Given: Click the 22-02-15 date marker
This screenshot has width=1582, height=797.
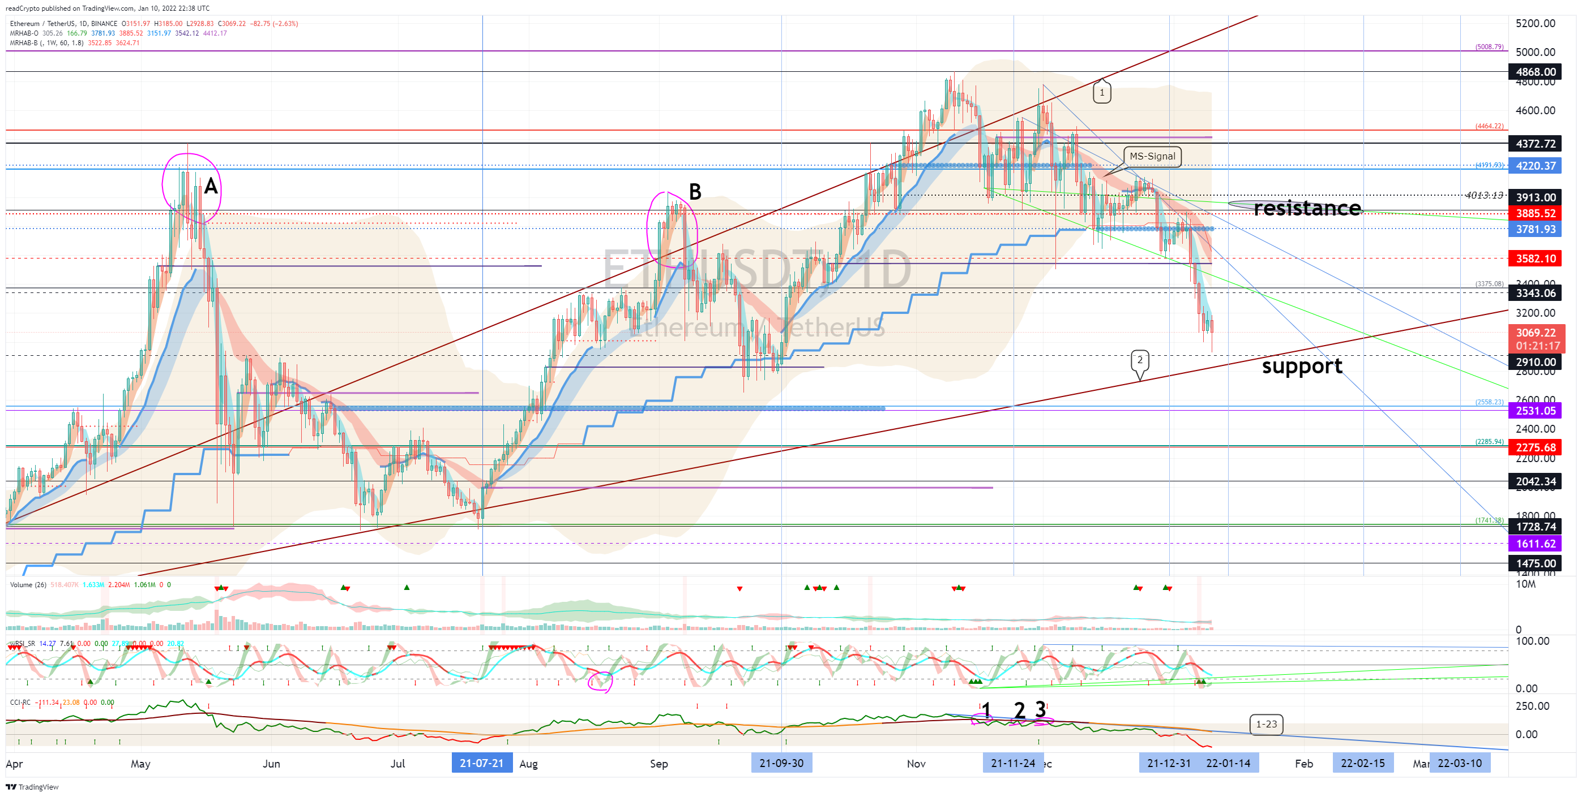Looking at the screenshot, I should pyautogui.click(x=1363, y=762).
